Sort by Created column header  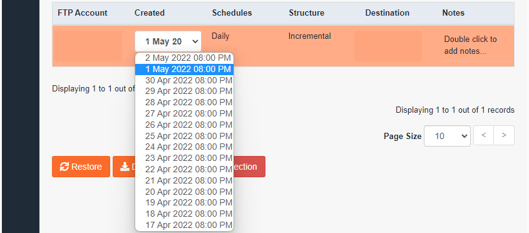[x=150, y=13]
